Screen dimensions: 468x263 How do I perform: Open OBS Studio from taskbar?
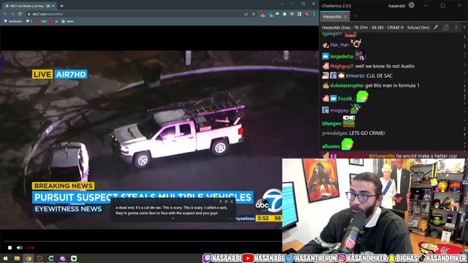click(39, 258)
